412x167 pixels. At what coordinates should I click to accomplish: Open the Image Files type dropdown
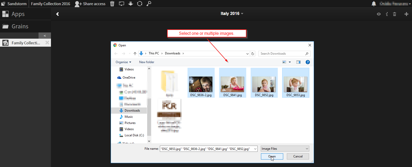coord(285,149)
